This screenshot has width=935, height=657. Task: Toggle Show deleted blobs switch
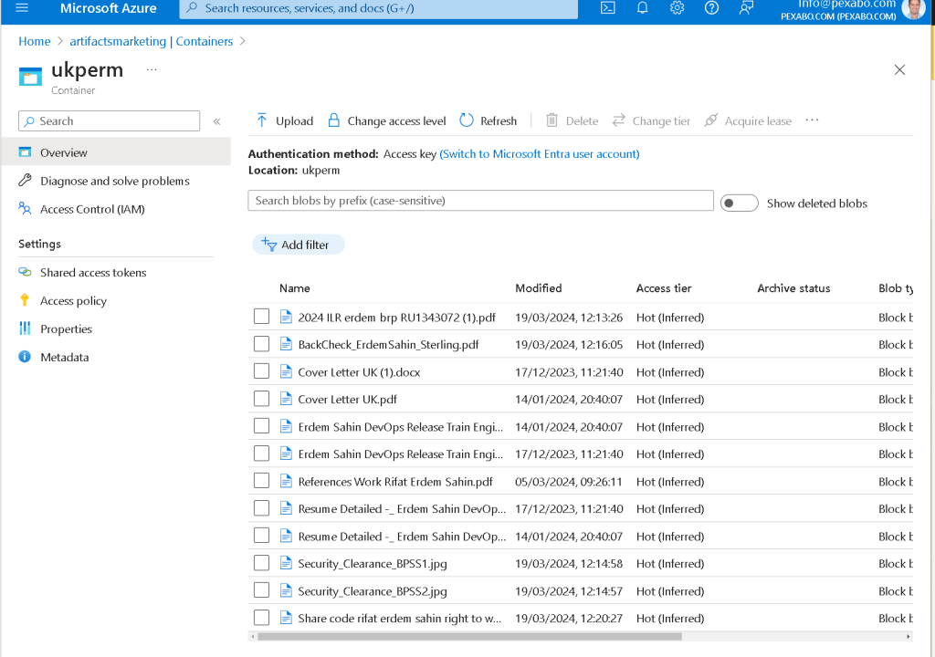coord(739,203)
